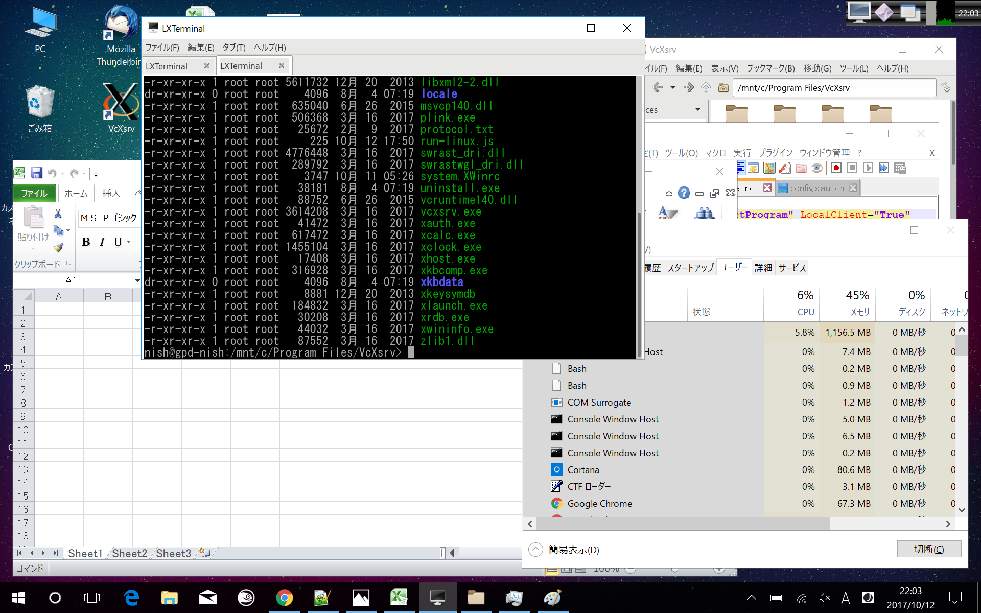Image resolution: width=981 pixels, height=613 pixels.
Task: Start macro recording with the red record icon
Action: 836,168
